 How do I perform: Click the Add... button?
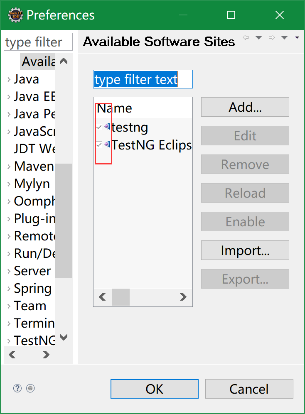pos(245,107)
